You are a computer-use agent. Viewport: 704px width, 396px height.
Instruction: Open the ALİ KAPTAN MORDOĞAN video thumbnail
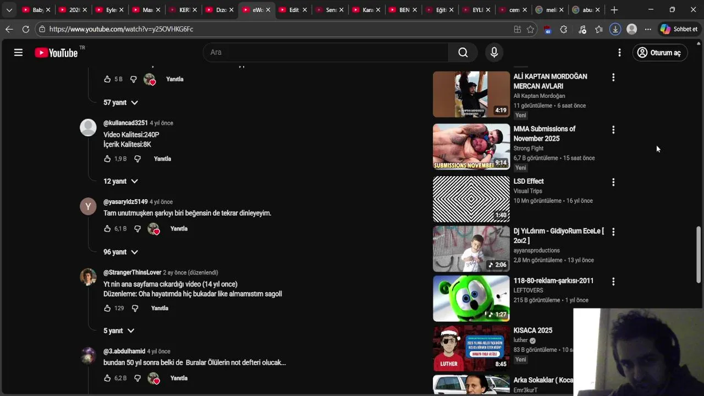tap(471, 94)
